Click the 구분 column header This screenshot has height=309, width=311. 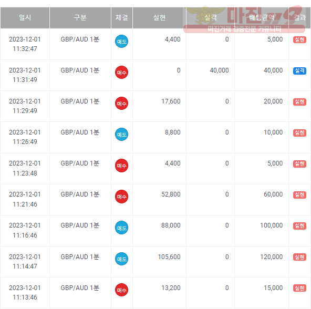[x=80, y=18]
